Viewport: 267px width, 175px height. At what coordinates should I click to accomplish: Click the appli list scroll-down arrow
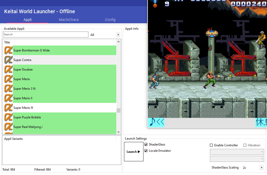119,132
